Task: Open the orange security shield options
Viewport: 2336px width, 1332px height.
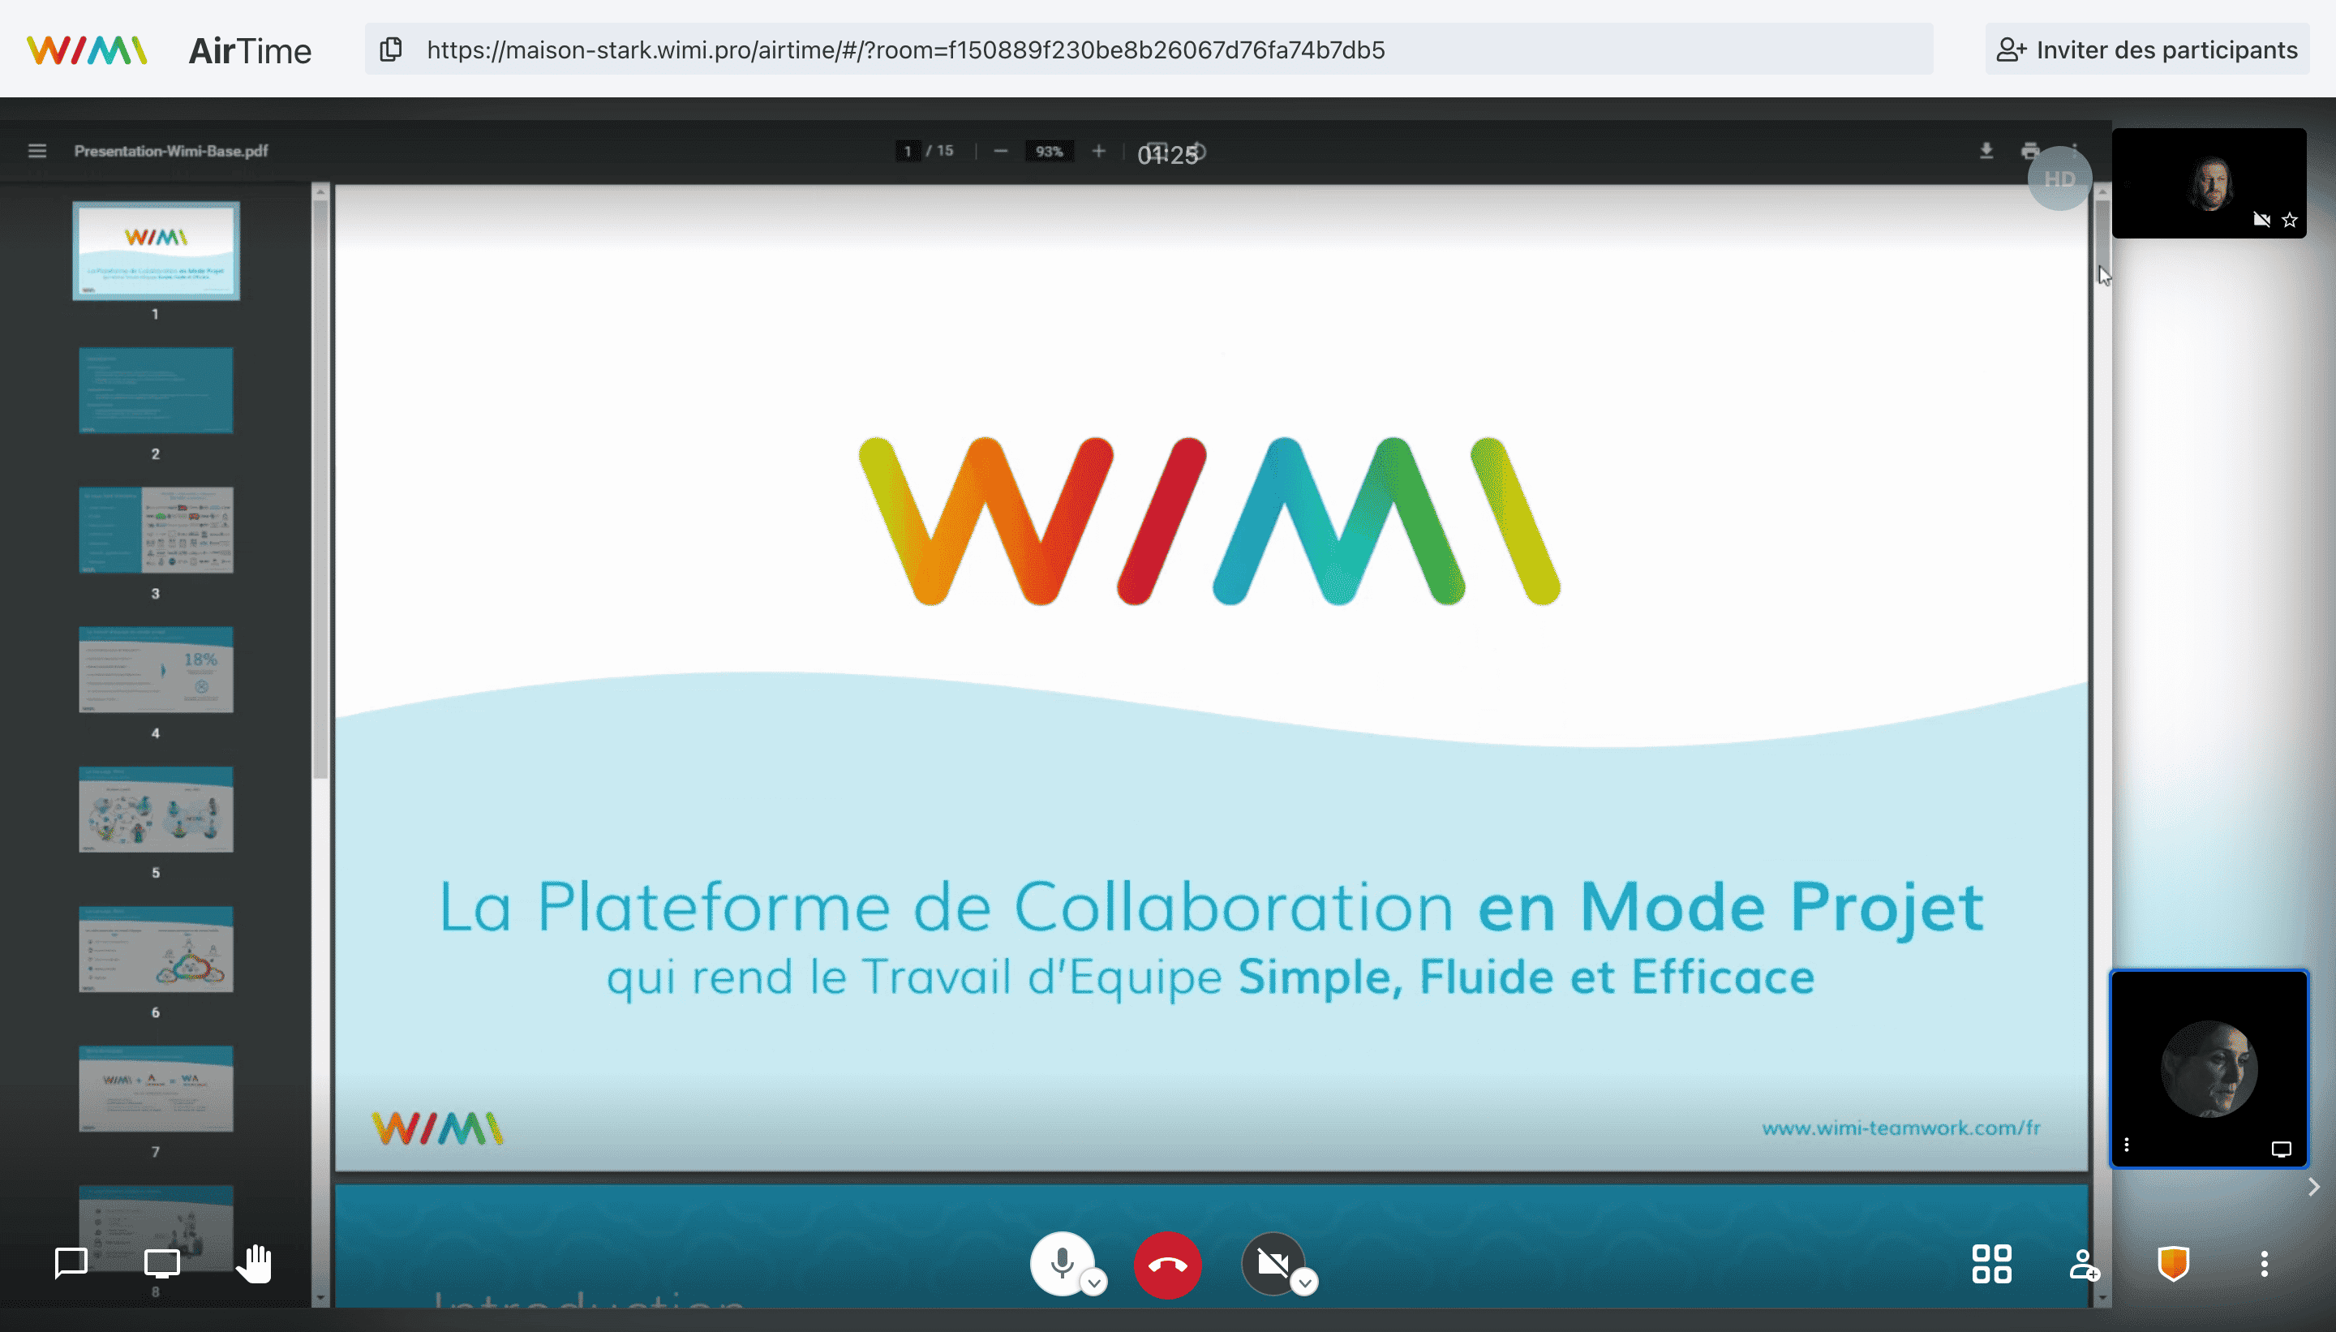Action: [x=2173, y=1263]
